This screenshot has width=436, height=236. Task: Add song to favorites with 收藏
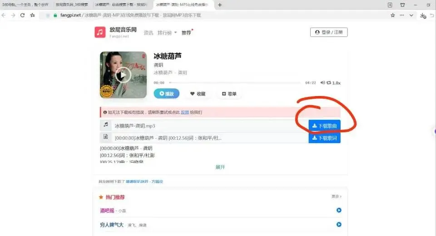coord(198,94)
